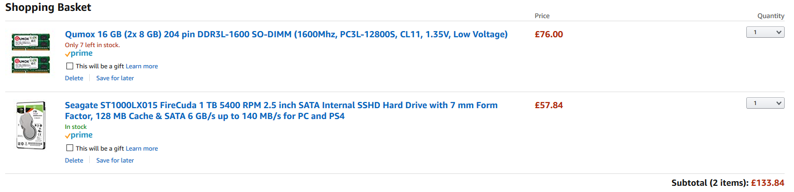
Task: Click the Seagate FireCuda drive thumbnail
Action: [31, 126]
